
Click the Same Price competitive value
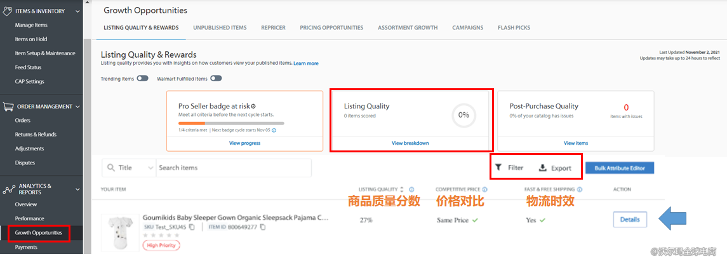(x=453, y=220)
